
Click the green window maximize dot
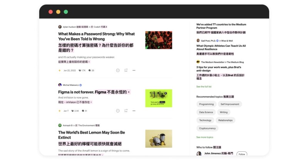(66, 12)
